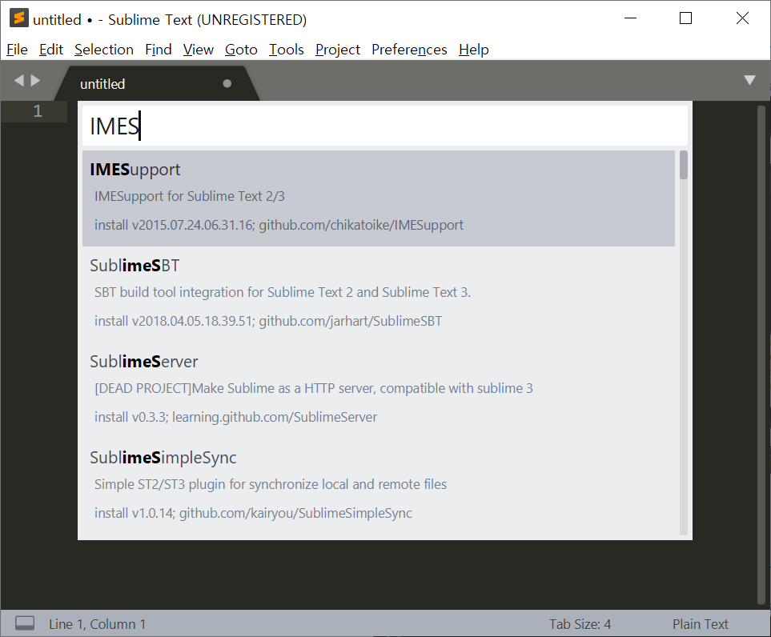The image size is (771, 637).
Task: Open the Goto menu
Action: pyautogui.click(x=241, y=50)
